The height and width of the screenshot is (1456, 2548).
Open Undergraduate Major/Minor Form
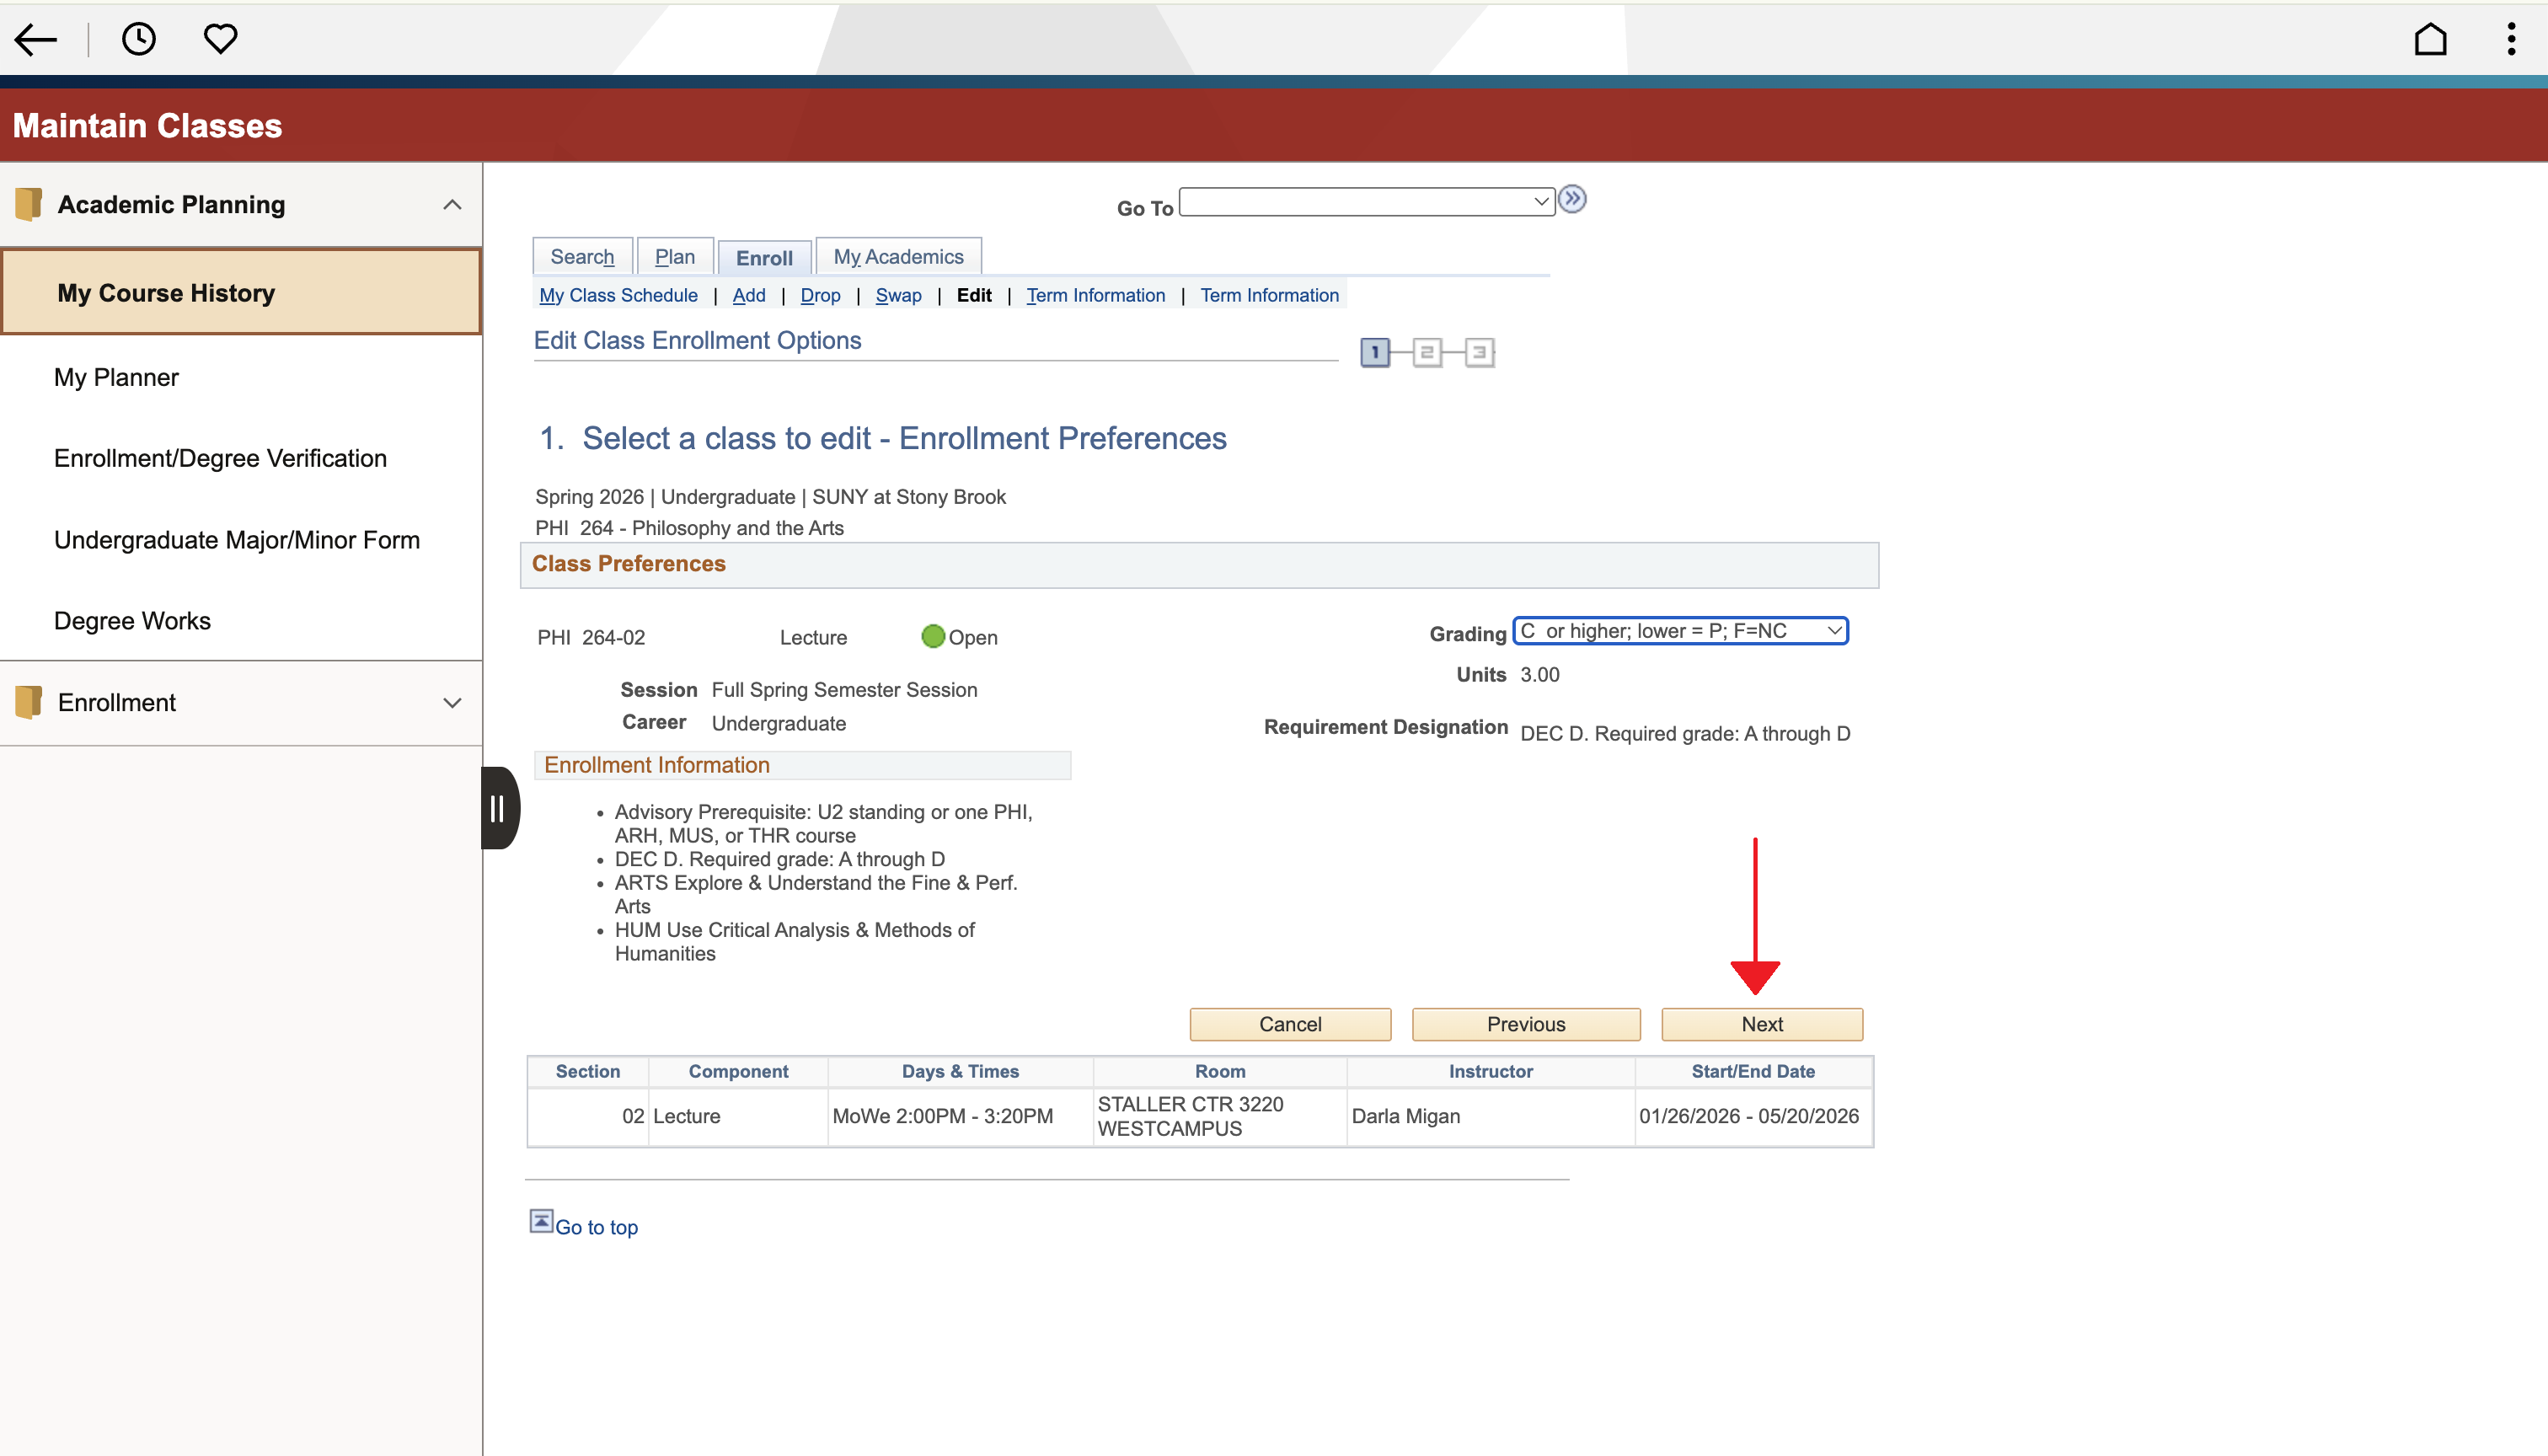[x=237, y=540]
